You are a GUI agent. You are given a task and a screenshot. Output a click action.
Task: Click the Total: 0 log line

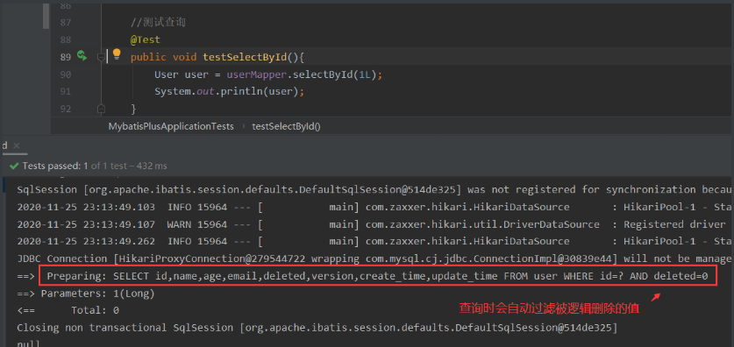(68, 310)
